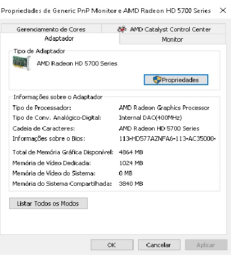The image size is (231, 259).
Task: Click the '0 MB' system video memory value
Action: [126, 173]
